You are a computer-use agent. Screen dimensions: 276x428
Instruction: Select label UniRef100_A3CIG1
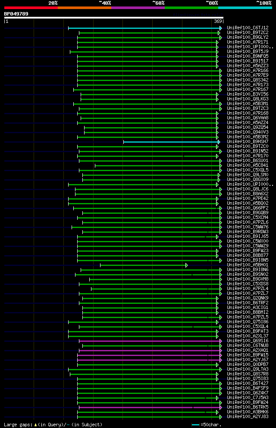(x=248, y=308)
